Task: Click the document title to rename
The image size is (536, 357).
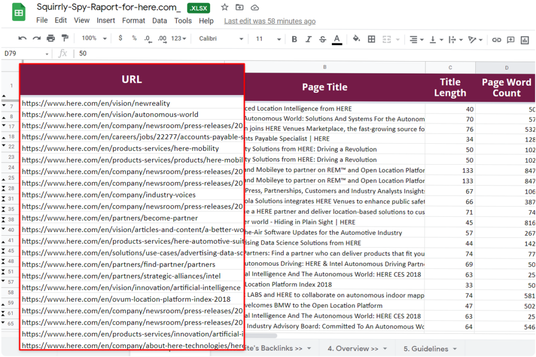Action: point(108,7)
